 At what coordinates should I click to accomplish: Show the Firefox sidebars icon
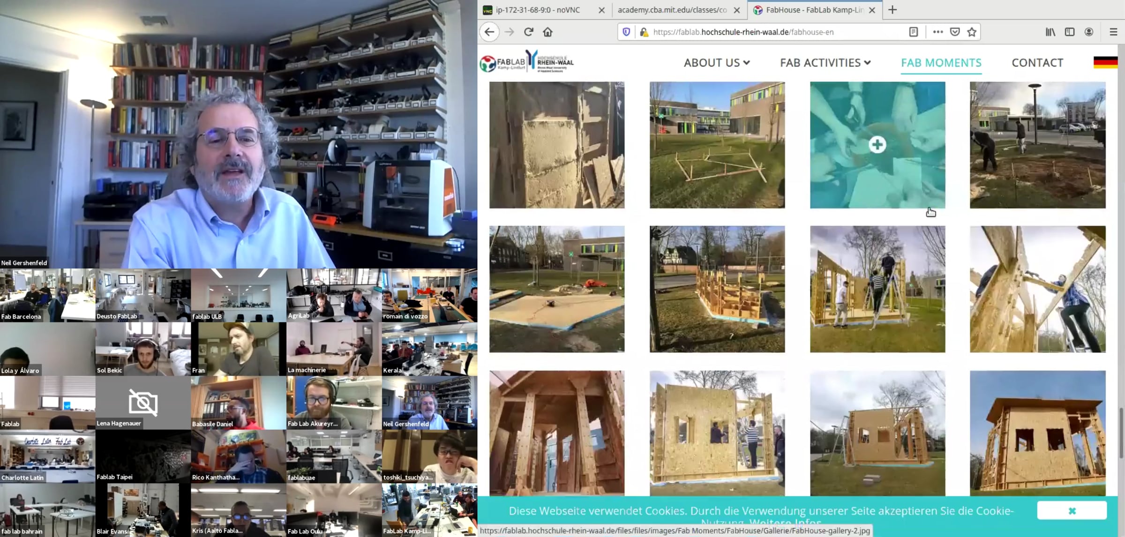click(1070, 32)
